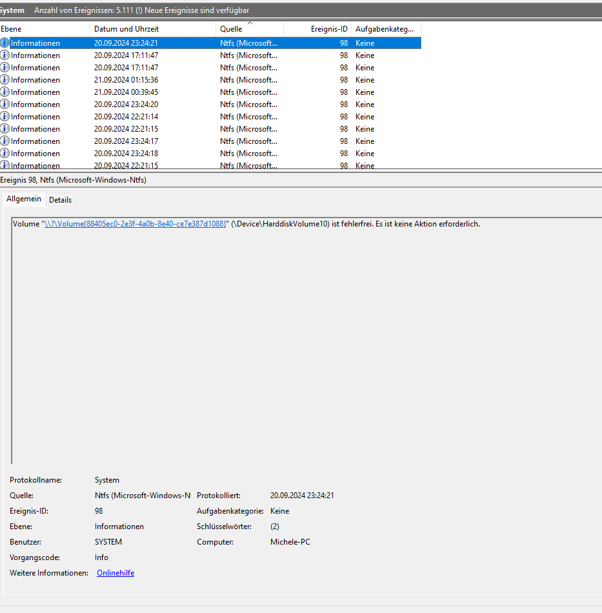Click the info icon of the 20.09.2024 22:21:14 event

coord(5,117)
